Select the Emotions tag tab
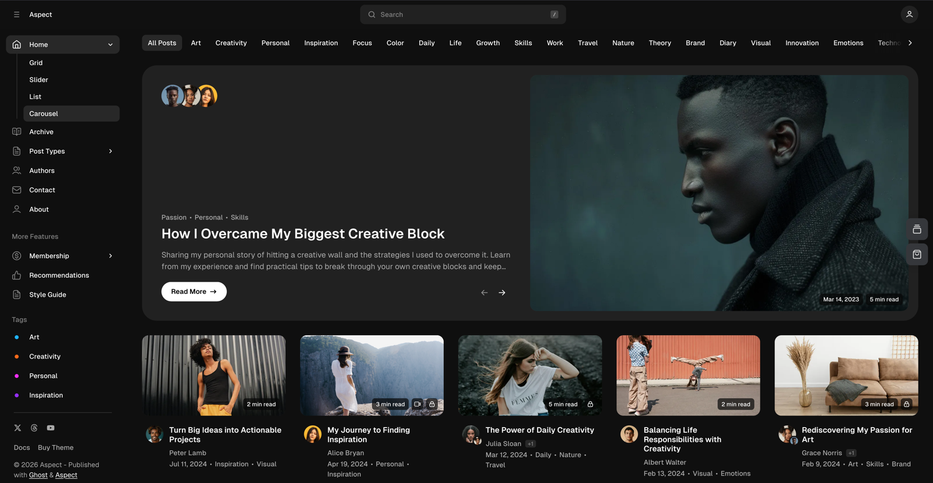This screenshot has width=933, height=483. tap(848, 43)
